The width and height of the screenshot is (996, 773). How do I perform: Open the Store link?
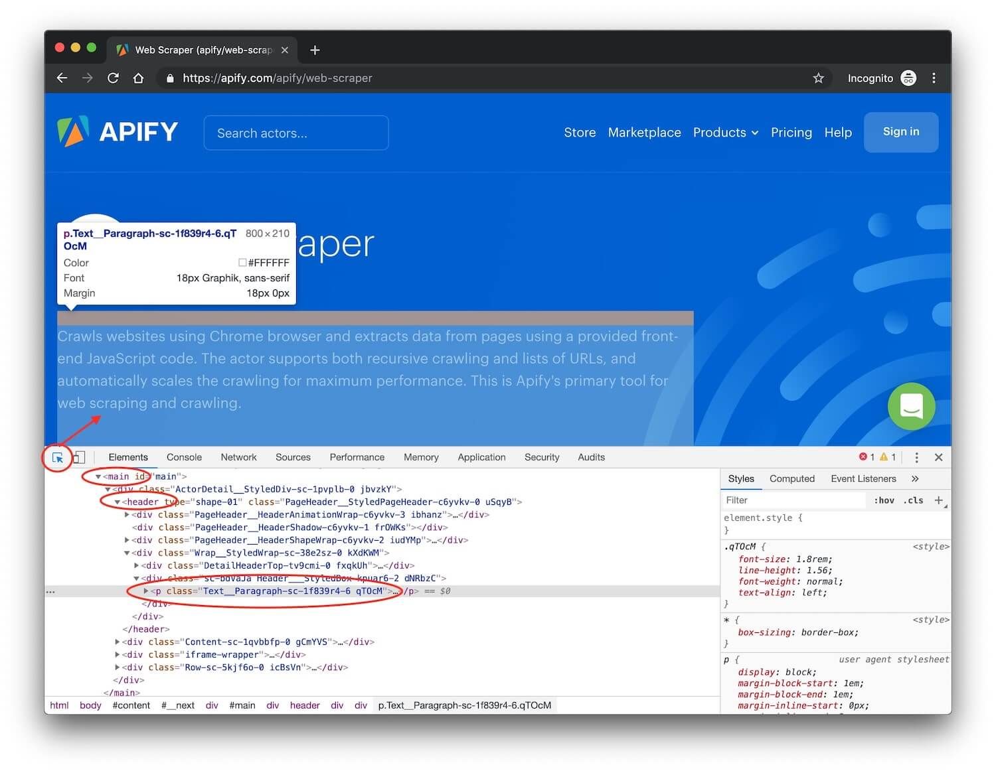click(x=580, y=132)
